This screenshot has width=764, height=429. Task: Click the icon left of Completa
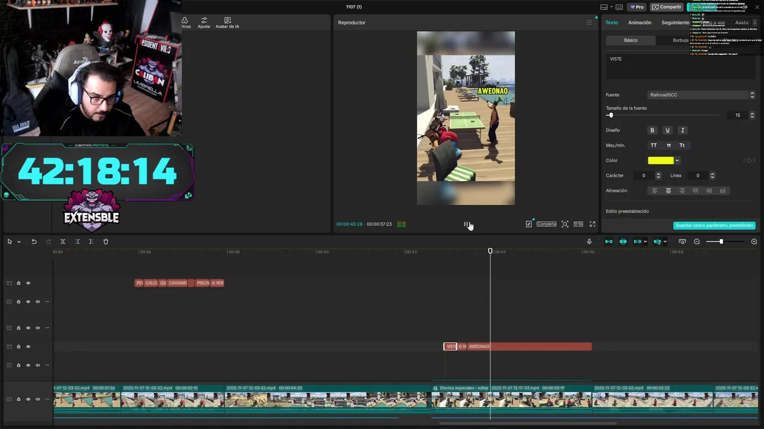(x=529, y=224)
